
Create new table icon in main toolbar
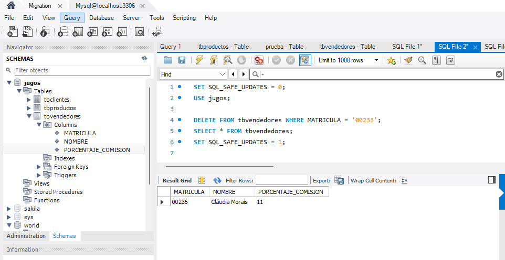pos(78,31)
